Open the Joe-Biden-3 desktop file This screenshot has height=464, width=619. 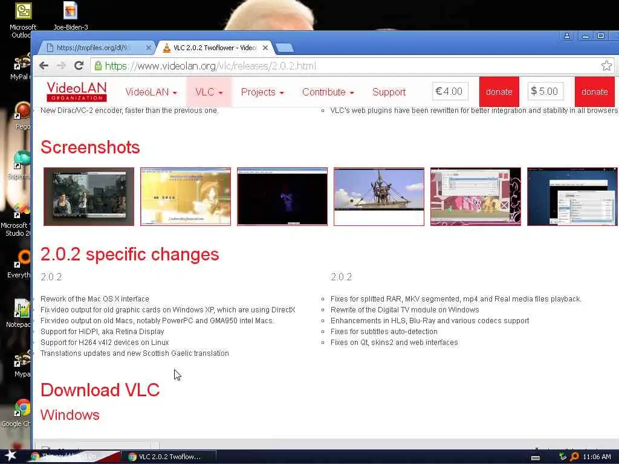point(71,16)
